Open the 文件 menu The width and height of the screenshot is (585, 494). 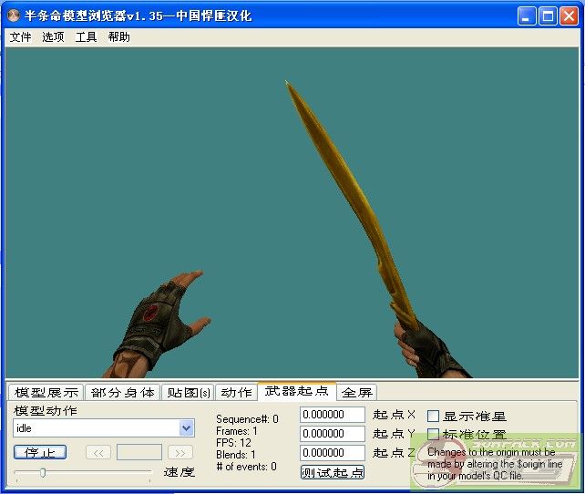point(20,37)
